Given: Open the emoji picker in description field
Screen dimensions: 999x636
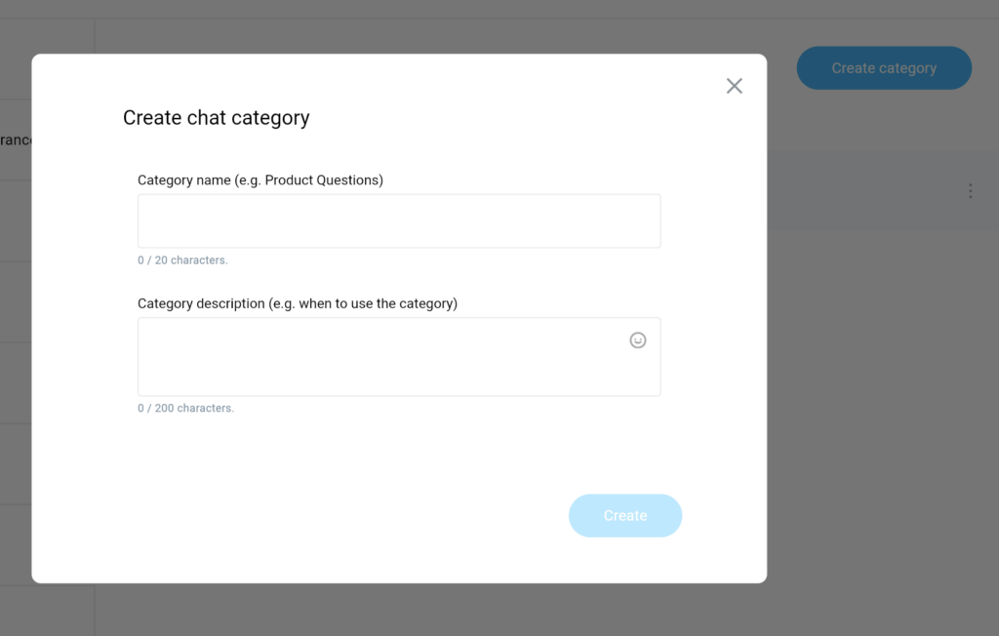Looking at the screenshot, I should (x=638, y=340).
